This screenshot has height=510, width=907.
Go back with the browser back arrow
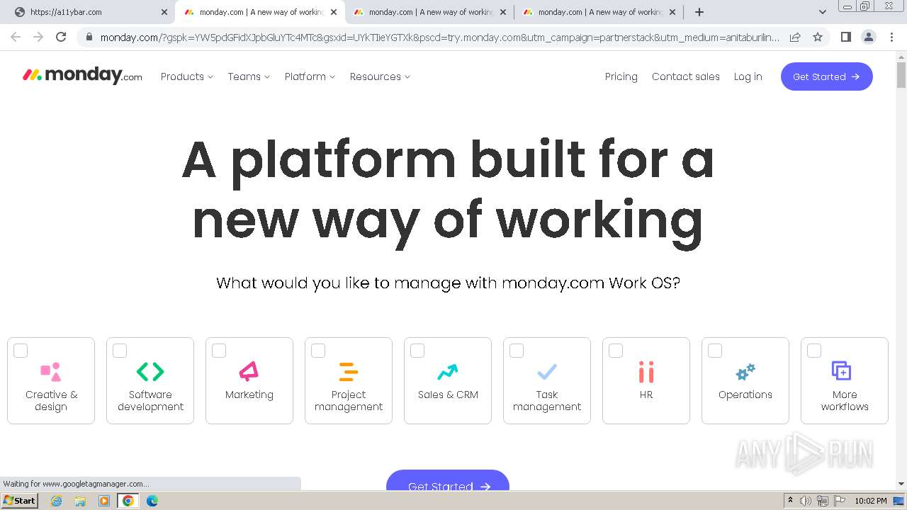coord(16,37)
